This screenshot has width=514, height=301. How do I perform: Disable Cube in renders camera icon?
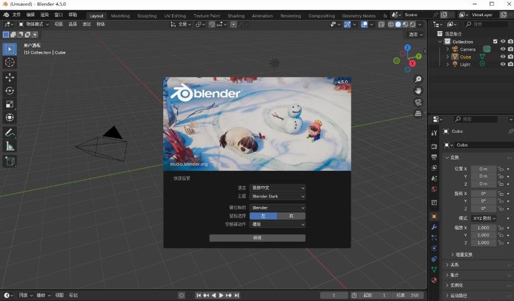[510, 57]
